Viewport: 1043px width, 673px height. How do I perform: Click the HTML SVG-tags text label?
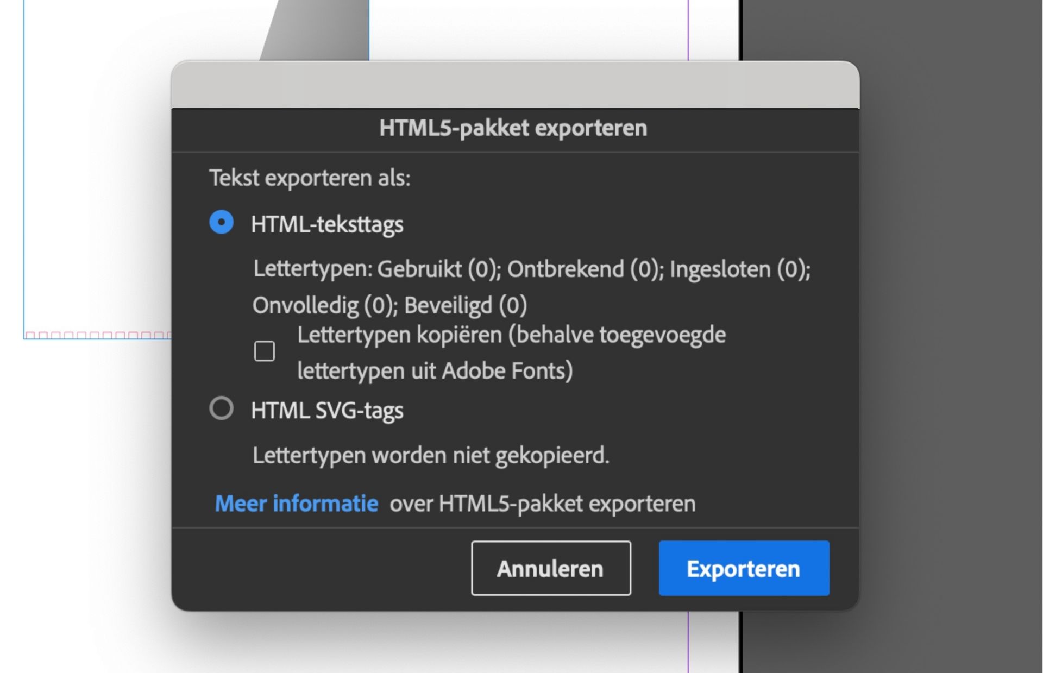326,410
